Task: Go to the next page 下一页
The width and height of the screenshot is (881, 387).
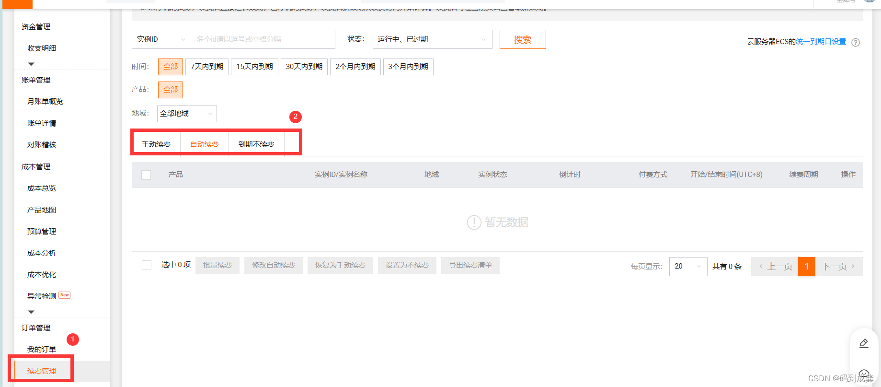Action: (839, 267)
